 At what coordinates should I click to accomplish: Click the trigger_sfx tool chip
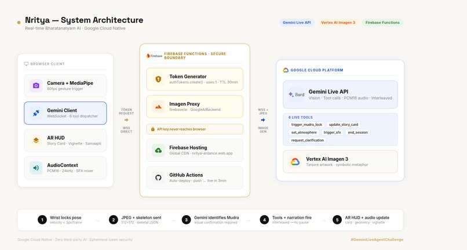pos(332,132)
